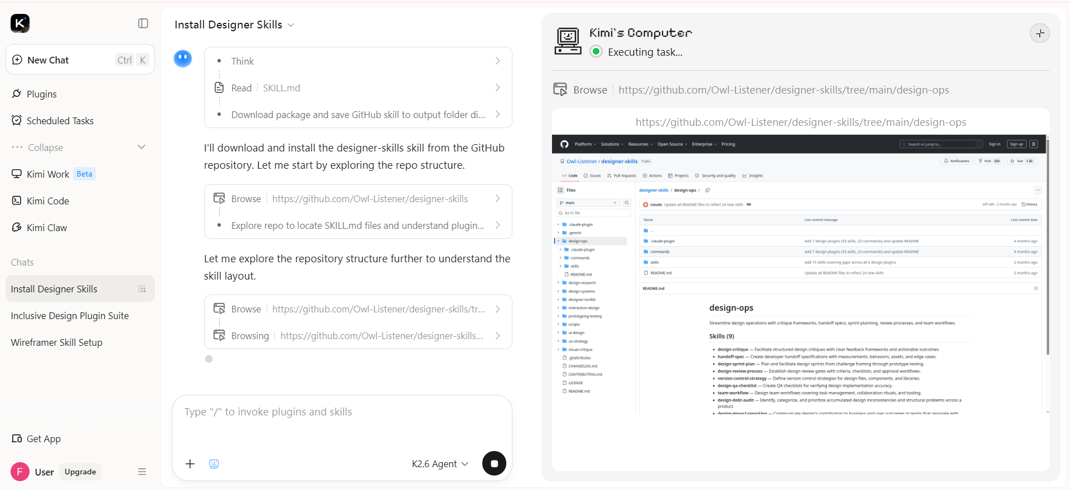Open the skills icon beside the plus
This screenshot has height=490, width=1070.
[214, 464]
